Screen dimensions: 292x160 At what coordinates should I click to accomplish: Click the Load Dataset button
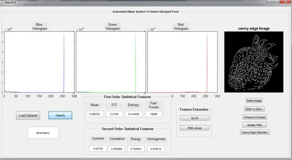coord(28,116)
